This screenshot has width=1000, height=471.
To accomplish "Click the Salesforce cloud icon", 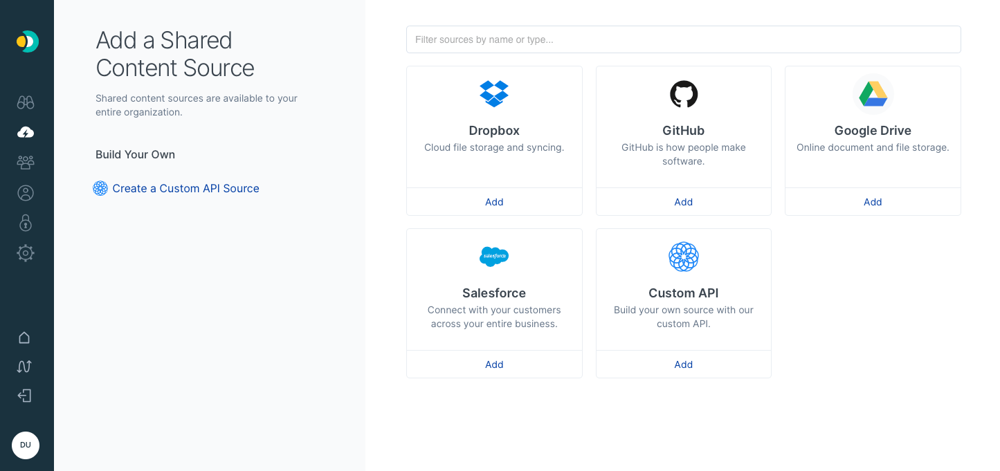I will (494, 257).
